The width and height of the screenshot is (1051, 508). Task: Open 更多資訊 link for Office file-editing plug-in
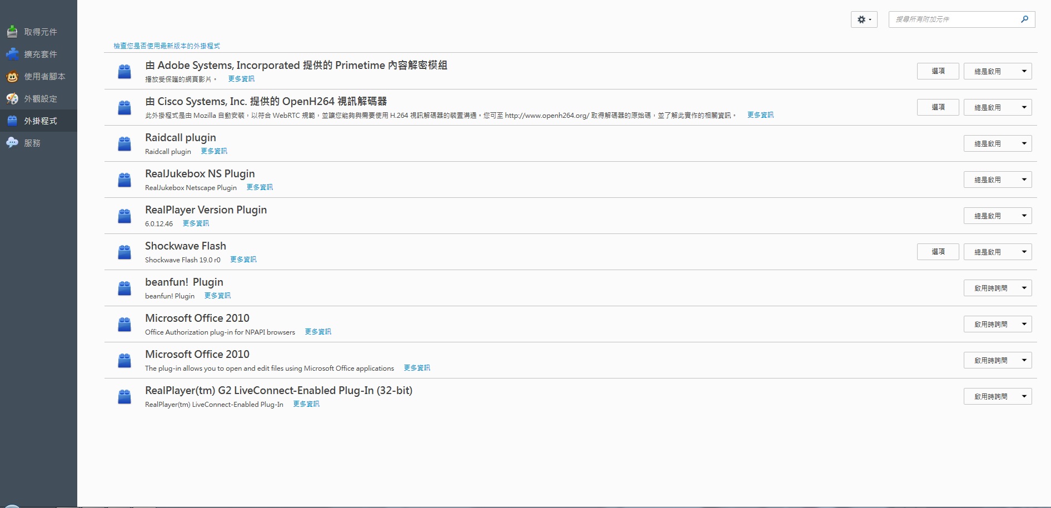417,368
